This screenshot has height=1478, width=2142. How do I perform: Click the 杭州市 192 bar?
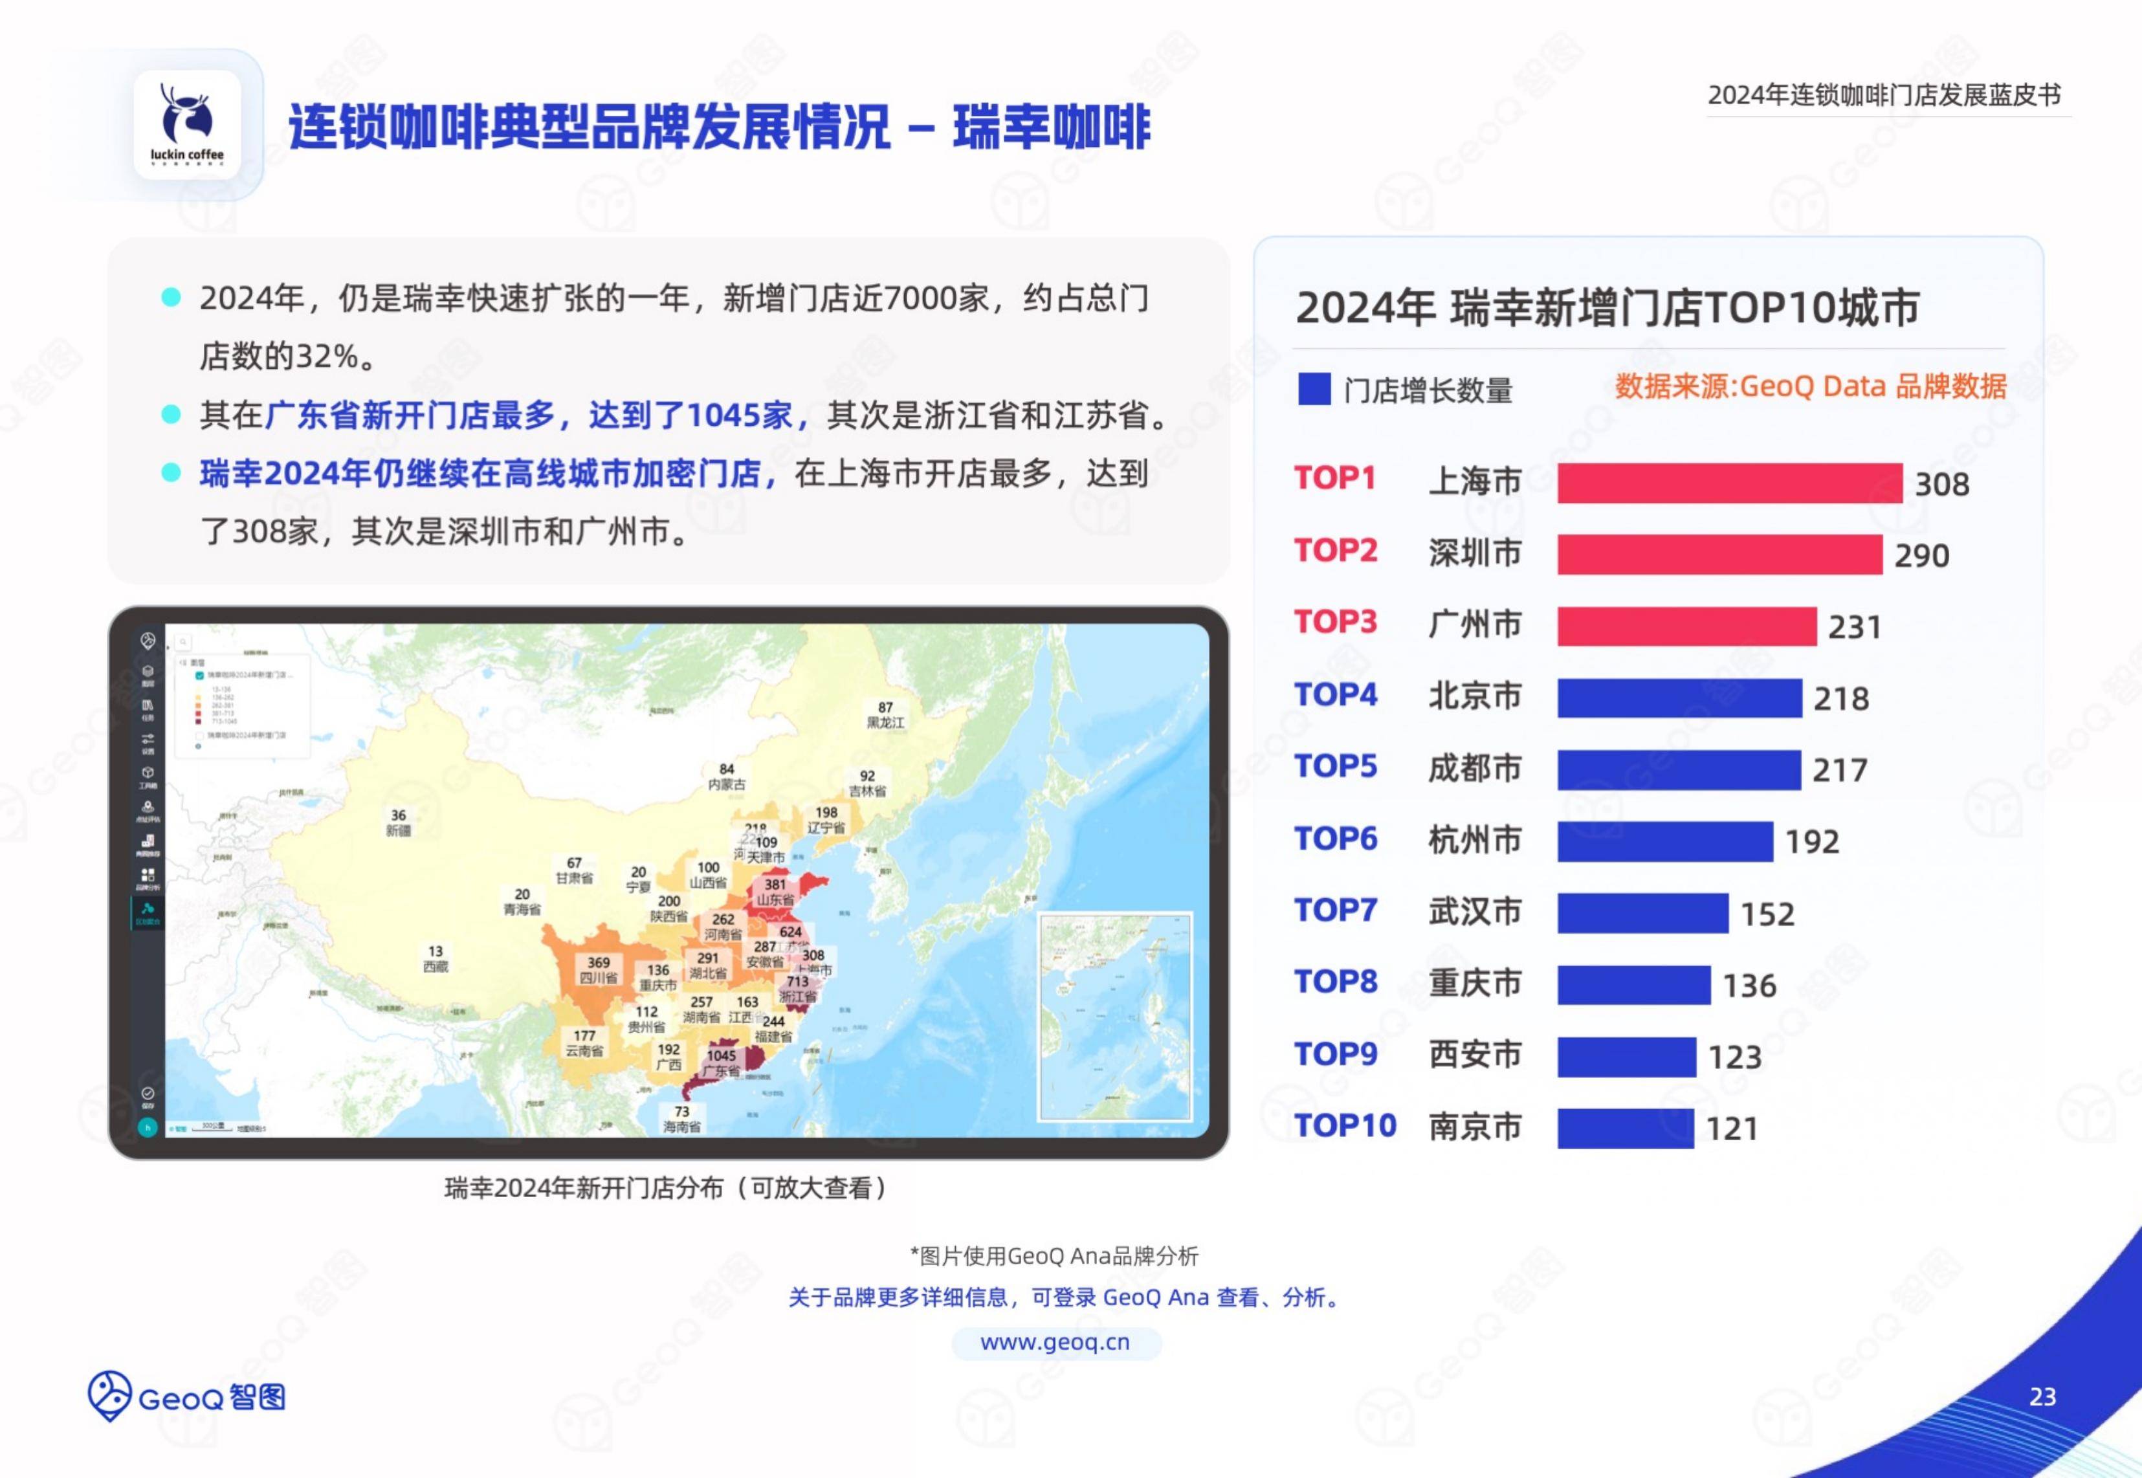[1665, 841]
